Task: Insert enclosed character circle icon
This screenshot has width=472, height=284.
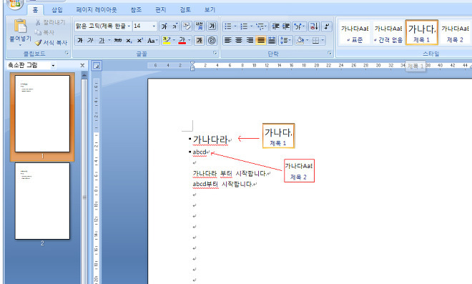Action: click(x=212, y=40)
